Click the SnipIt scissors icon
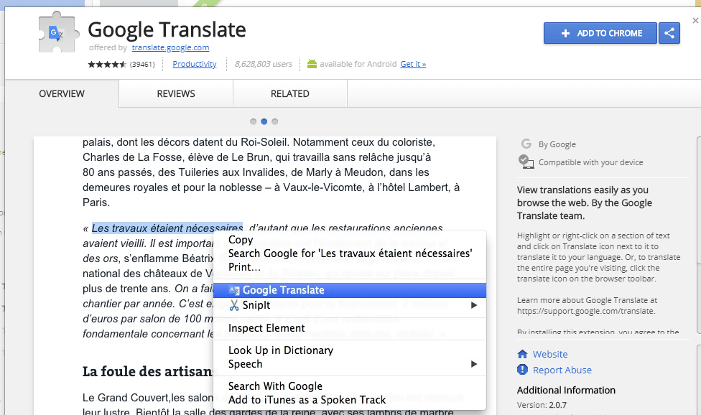The width and height of the screenshot is (701, 415). click(234, 305)
